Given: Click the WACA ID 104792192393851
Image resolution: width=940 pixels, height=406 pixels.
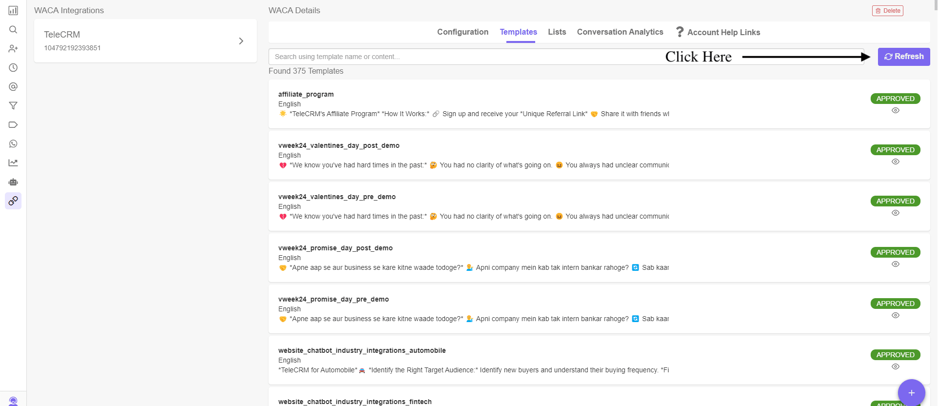Looking at the screenshot, I should tap(72, 48).
